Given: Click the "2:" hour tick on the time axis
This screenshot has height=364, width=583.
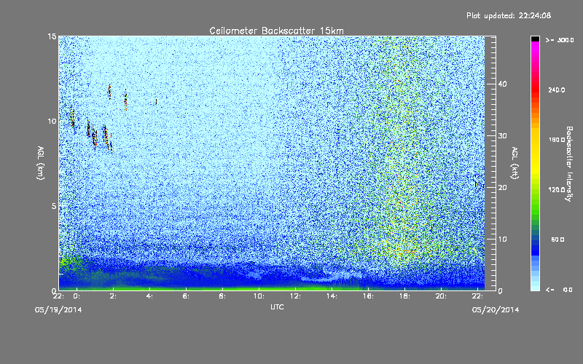Looking at the screenshot, I should (113, 296).
